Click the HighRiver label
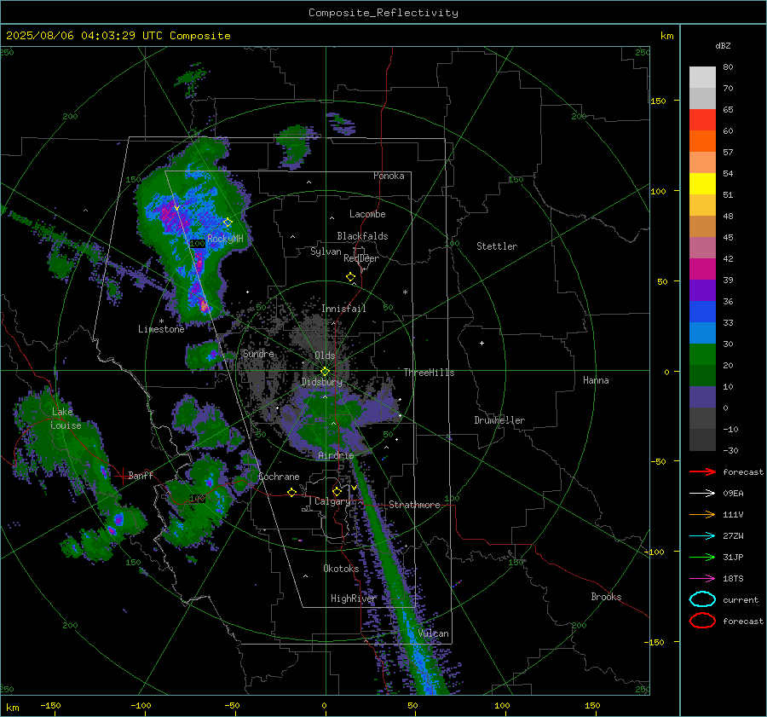The image size is (767, 717). click(354, 598)
